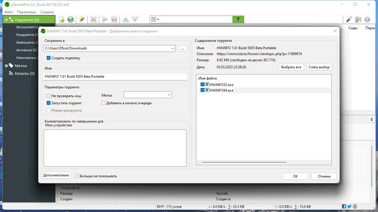Viewport: 378px width, 212px height.
Task: Click the Facebook icon in the status bar
Action: [344, 206]
